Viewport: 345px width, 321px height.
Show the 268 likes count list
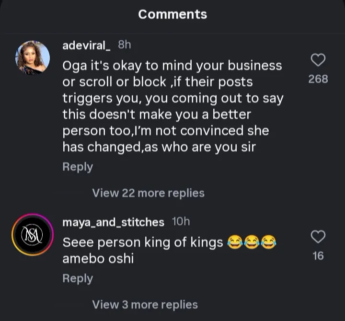pyautogui.click(x=318, y=79)
